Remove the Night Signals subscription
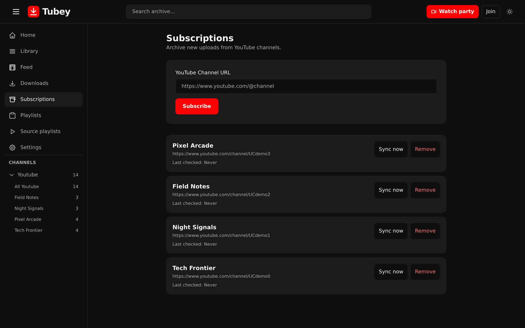525x328 pixels. (x=425, y=231)
